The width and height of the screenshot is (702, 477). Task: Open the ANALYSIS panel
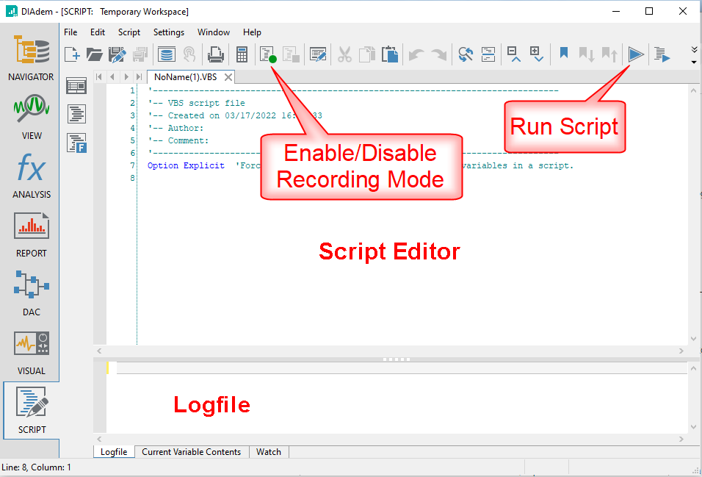32,174
